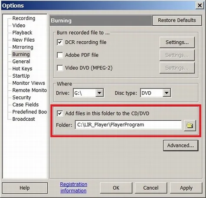This screenshot has width=206, height=198.
Task: Select Mirroring in the sidebar
Action: (x=23, y=47)
